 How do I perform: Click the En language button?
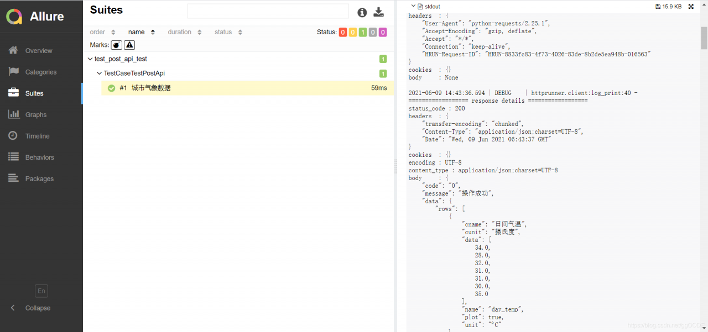click(41, 291)
